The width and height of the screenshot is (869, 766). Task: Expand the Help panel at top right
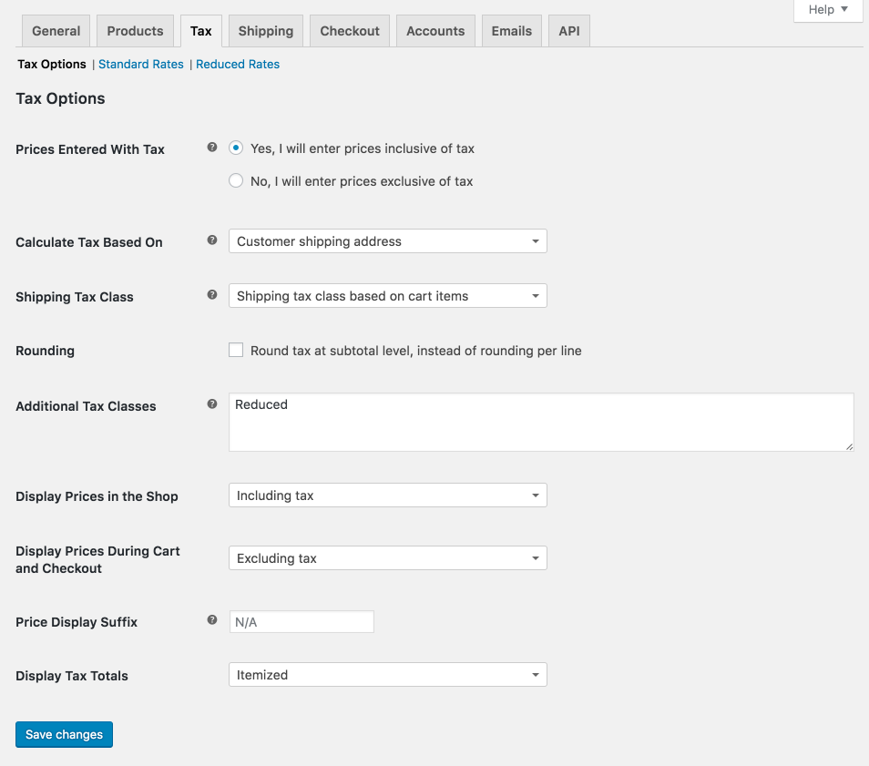click(828, 10)
